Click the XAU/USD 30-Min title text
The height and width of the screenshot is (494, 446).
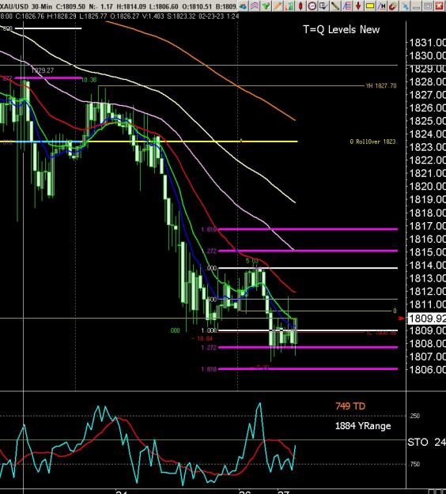click(x=26, y=6)
